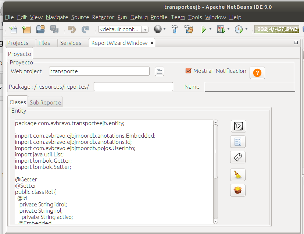The width and height of the screenshot is (304, 234).
Task: Expand the Profile button dropdown arrow
Action: pos(246,29)
